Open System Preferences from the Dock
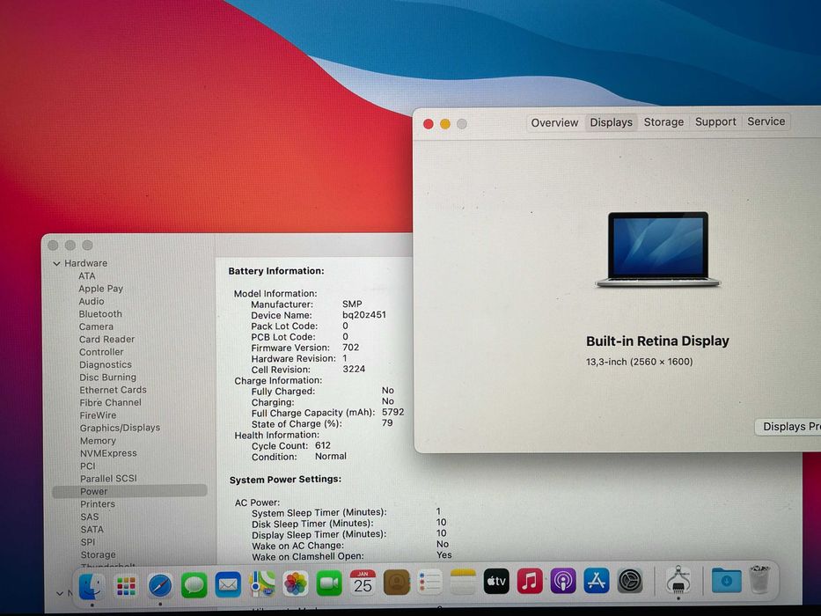 (x=630, y=580)
